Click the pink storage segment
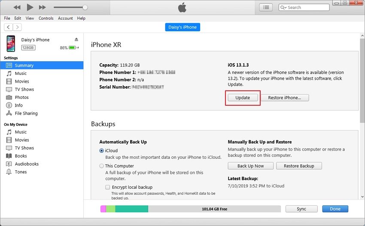Viewport: 365px width, 226px height. coord(103,209)
